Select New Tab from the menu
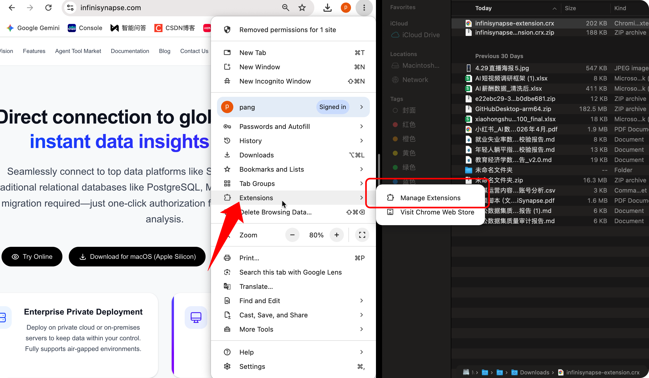 [293, 53]
